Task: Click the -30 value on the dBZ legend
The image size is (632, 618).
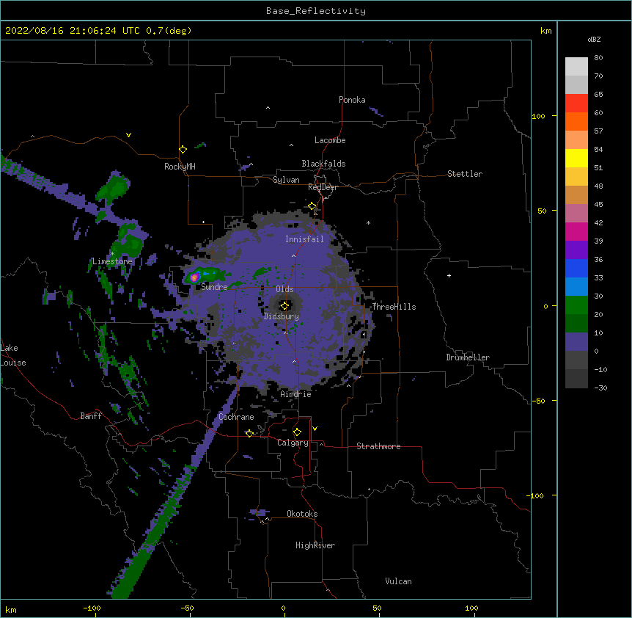Action: tap(600, 388)
